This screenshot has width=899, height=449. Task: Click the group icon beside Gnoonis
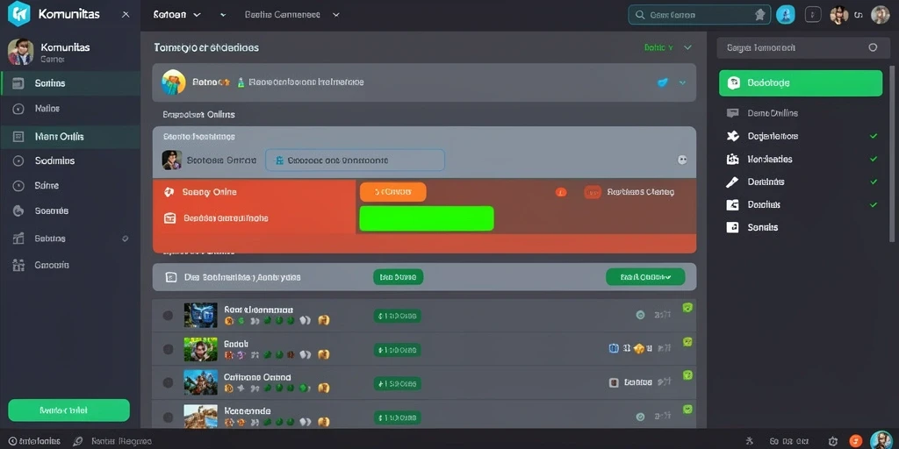[18, 265]
